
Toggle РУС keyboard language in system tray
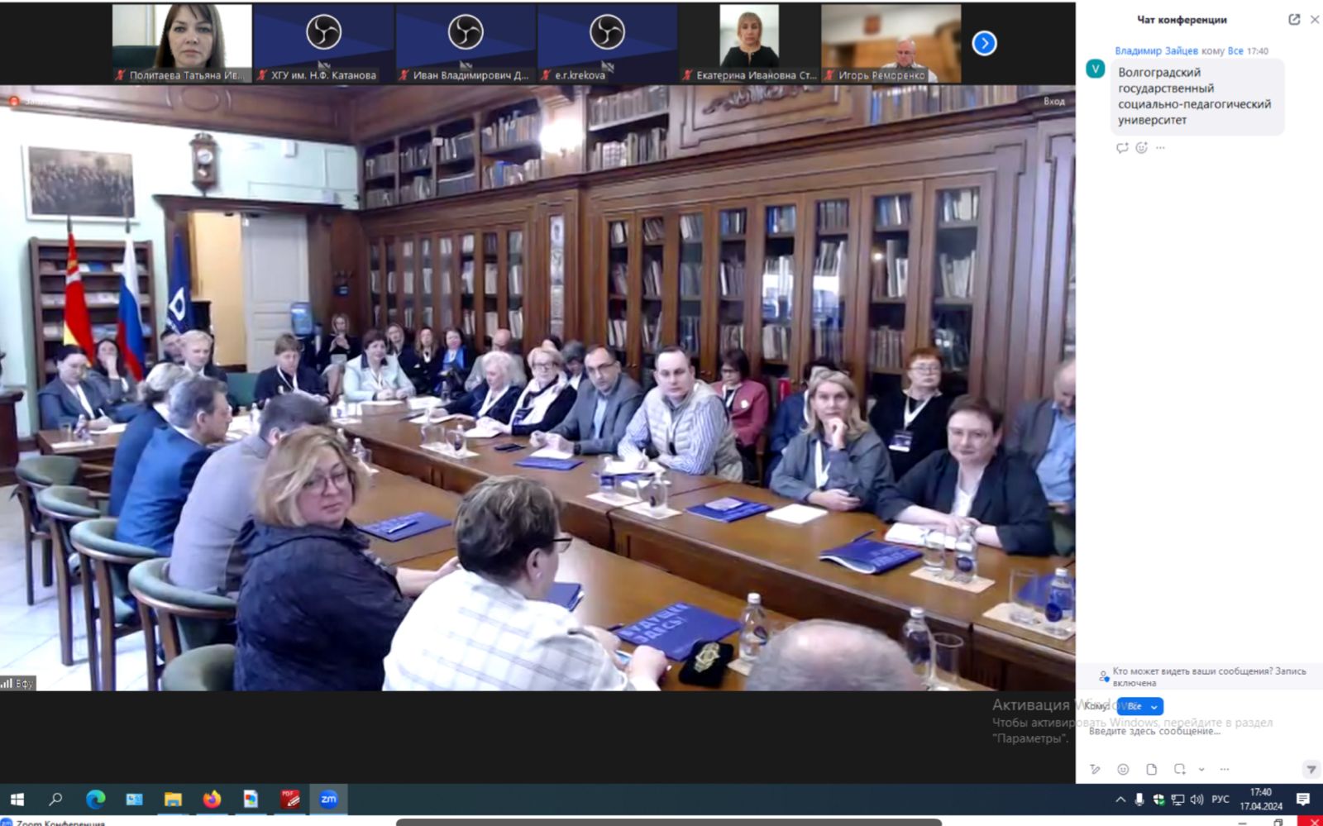(x=1220, y=800)
